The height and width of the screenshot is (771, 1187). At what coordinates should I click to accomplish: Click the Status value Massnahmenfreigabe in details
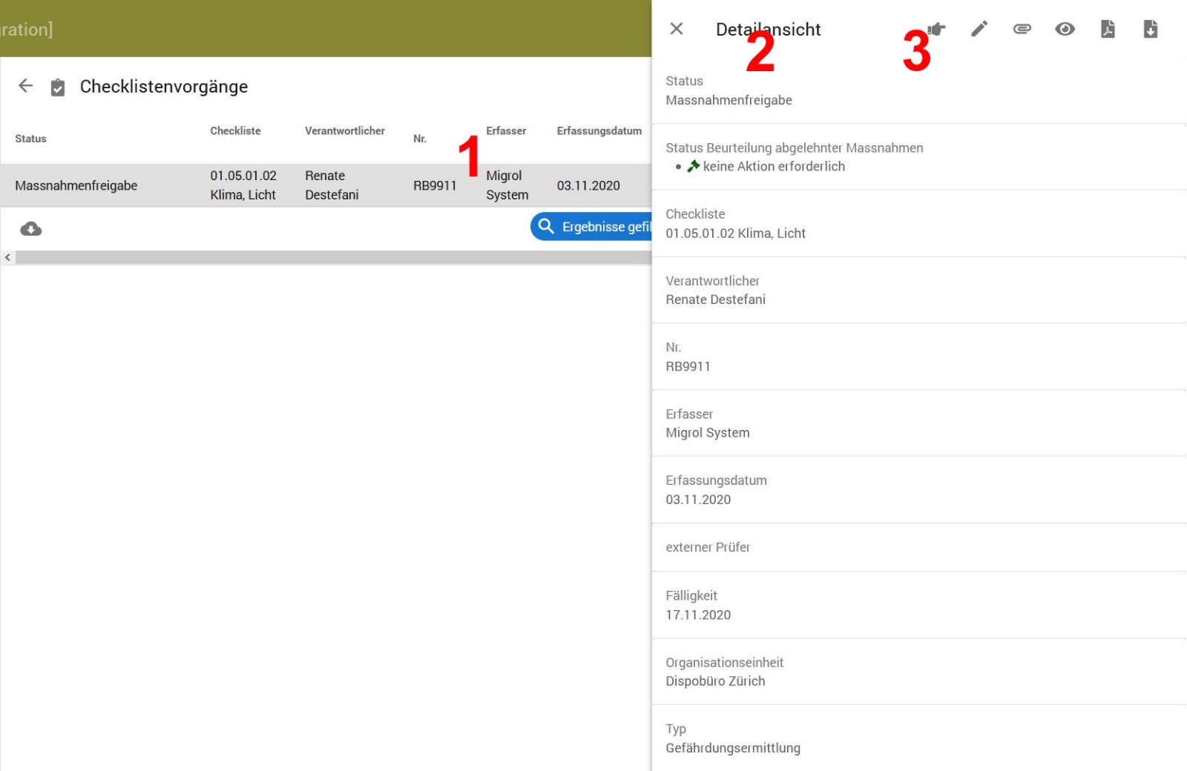[x=729, y=100]
